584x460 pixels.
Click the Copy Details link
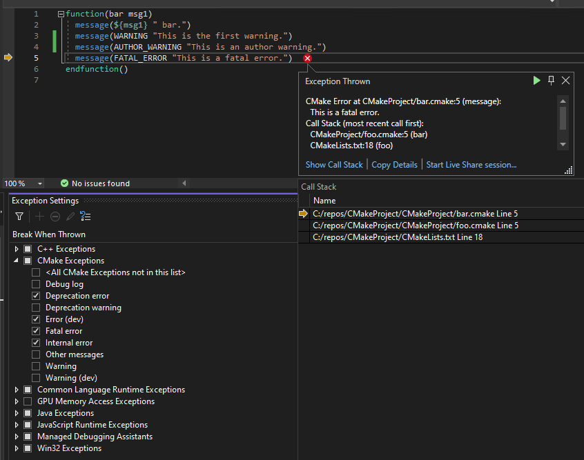394,164
